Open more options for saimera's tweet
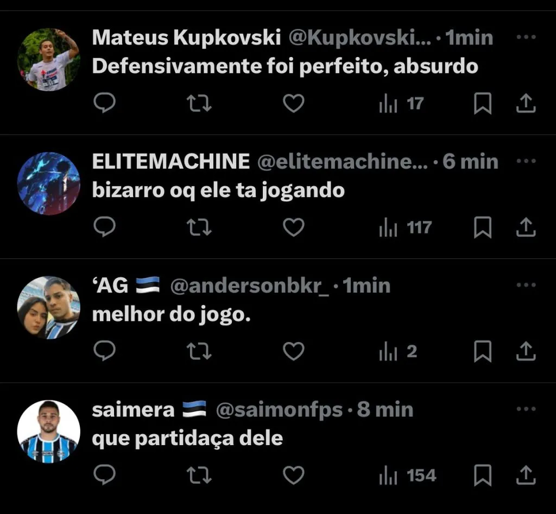 tap(526, 409)
